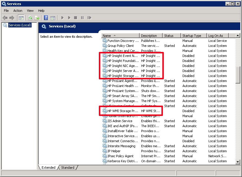Select the Health Key and Cer... service name

pyautogui.click(x=123, y=51)
